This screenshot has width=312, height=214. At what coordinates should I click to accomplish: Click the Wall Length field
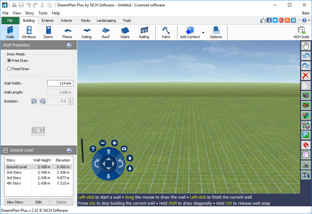click(x=60, y=92)
